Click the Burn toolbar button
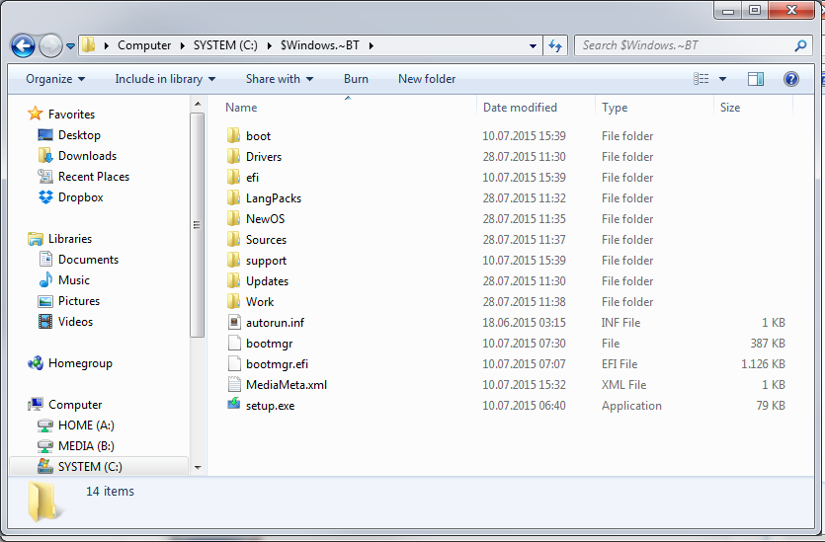This screenshot has width=825, height=542. (x=356, y=79)
